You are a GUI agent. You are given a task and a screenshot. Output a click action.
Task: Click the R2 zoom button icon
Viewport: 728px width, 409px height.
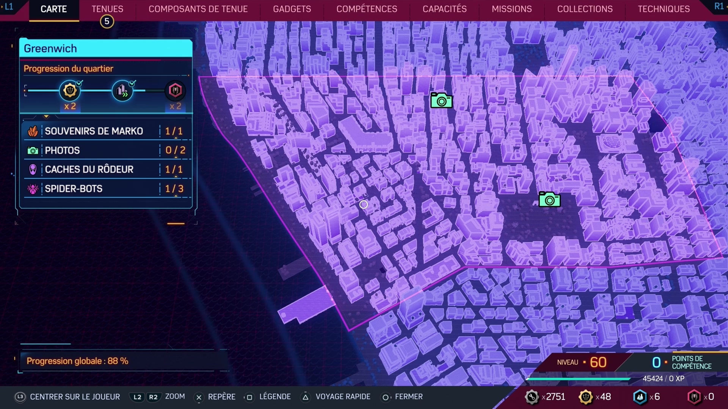click(x=153, y=397)
